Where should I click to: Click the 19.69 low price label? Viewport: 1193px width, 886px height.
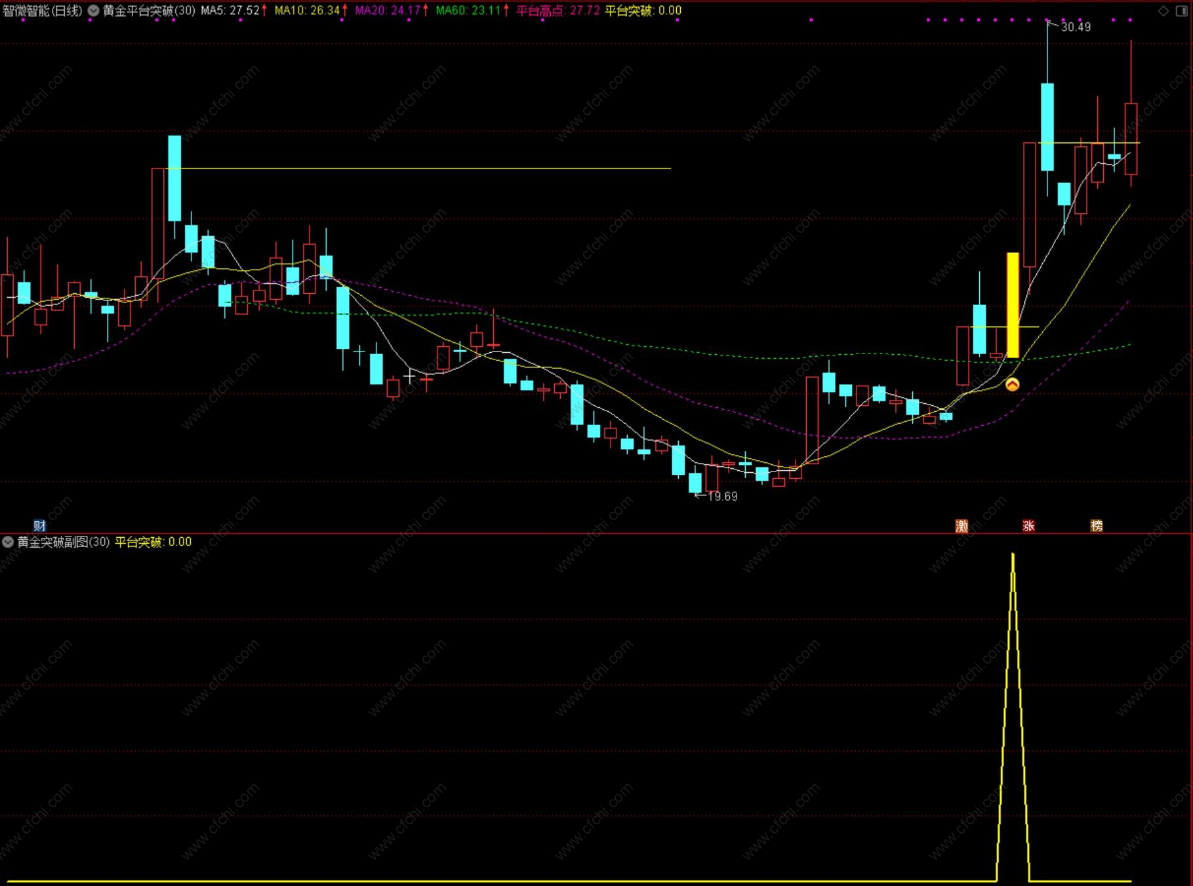(723, 496)
